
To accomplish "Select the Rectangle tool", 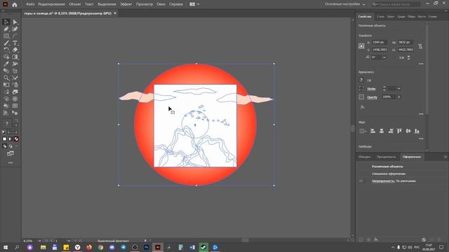I will point(6,36).
